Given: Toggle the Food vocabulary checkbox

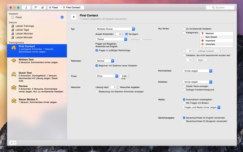Looking at the screenshot, I should point(62,17).
